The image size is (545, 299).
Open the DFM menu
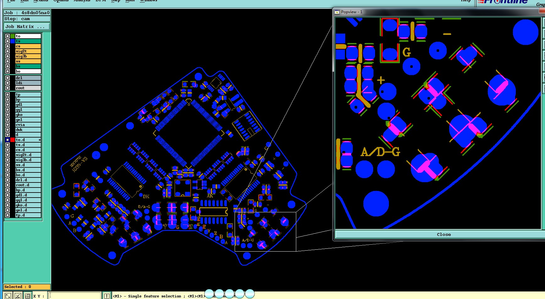tap(101, 1)
